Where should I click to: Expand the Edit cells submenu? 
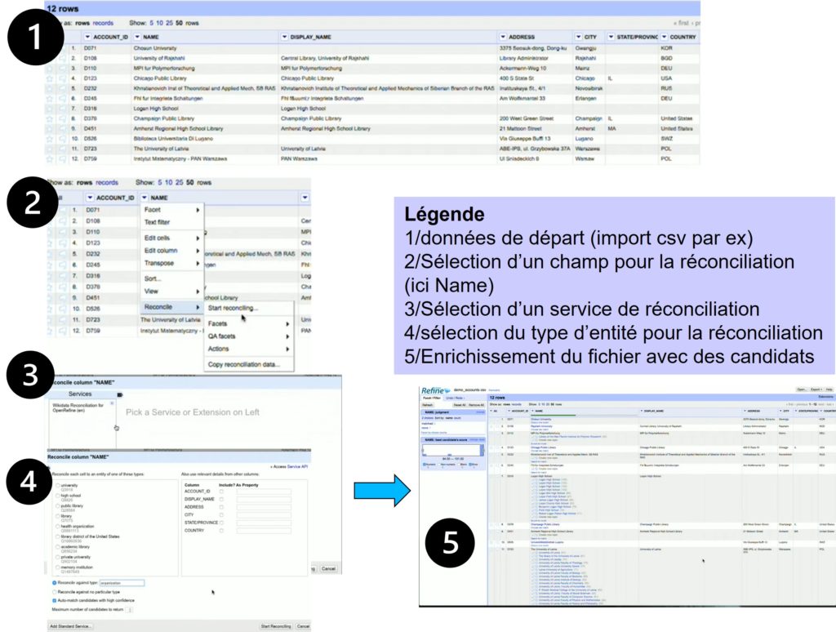coord(171,238)
